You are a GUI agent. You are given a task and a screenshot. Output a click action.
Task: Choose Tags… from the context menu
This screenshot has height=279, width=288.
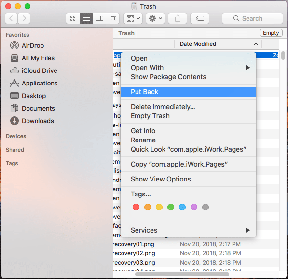(188, 194)
